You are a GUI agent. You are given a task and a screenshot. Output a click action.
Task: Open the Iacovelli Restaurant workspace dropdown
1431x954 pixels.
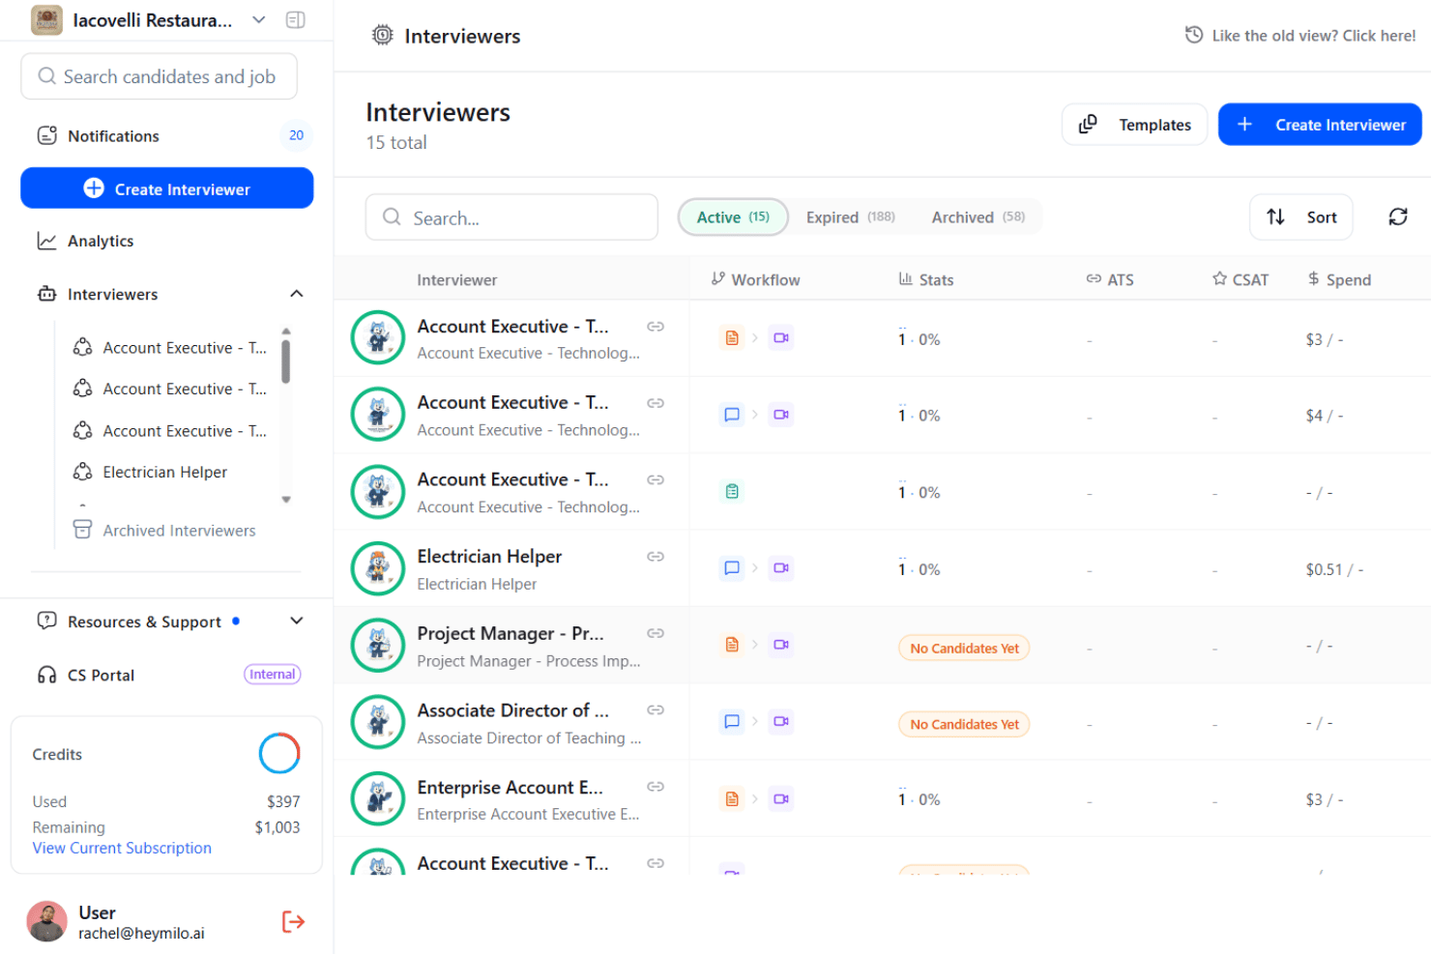click(258, 20)
